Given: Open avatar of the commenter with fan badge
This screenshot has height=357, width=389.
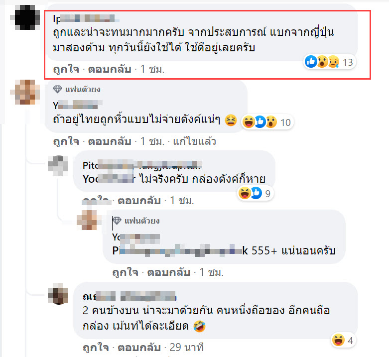Looking at the screenshot, I should pyautogui.click(x=27, y=92).
